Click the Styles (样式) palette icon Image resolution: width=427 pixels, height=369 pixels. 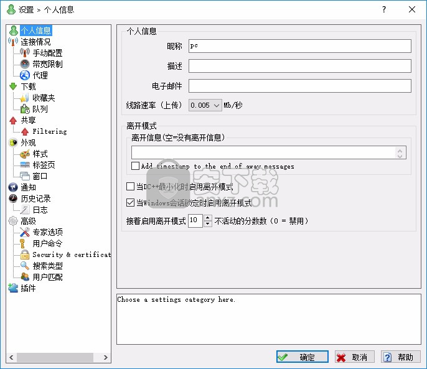tap(25, 154)
